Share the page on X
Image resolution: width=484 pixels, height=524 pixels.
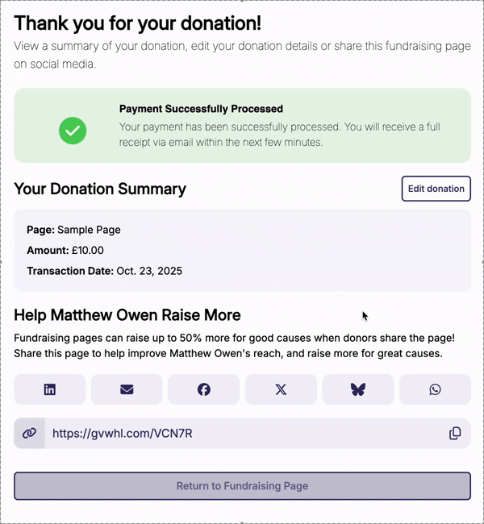[281, 389]
